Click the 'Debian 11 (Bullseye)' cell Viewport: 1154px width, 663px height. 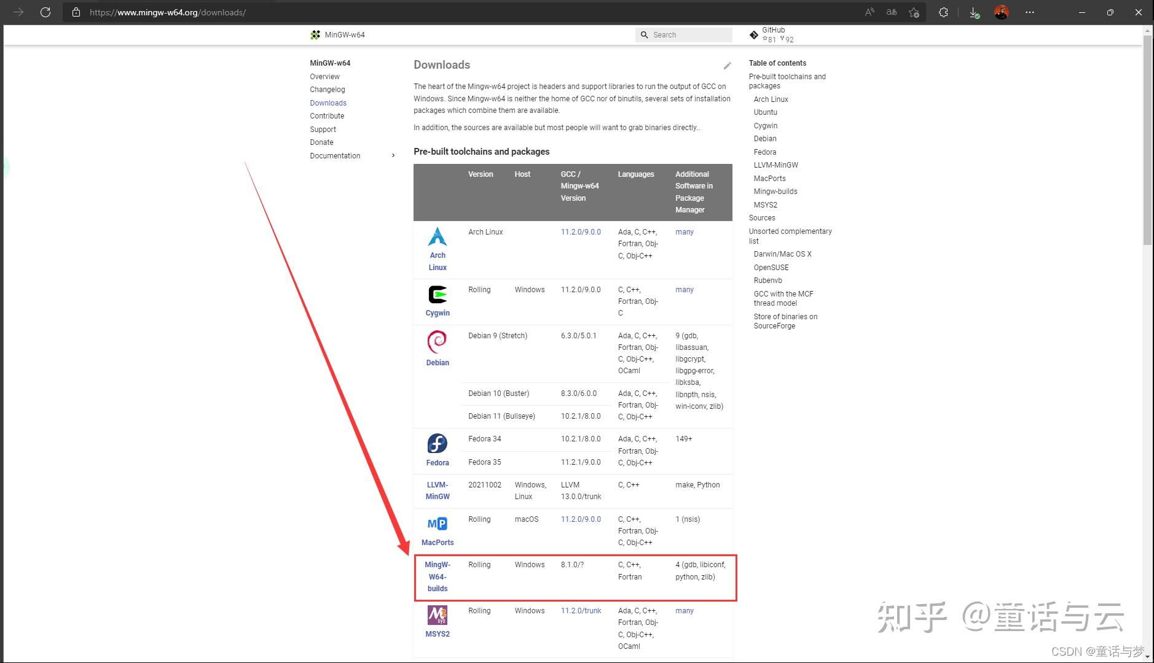coord(501,416)
